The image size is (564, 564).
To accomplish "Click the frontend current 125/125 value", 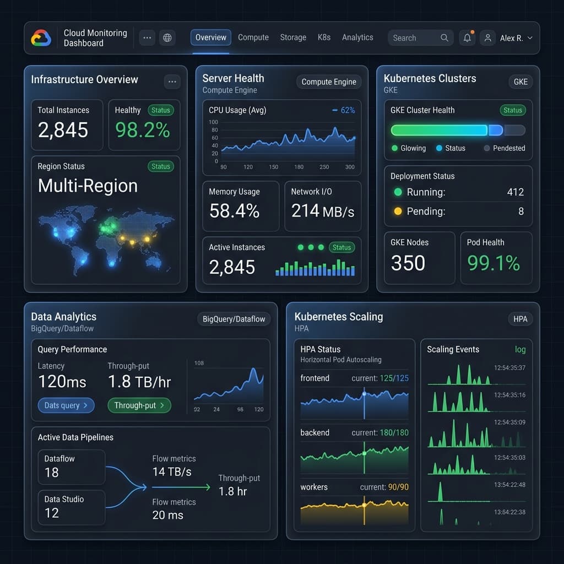I will click(394, 378).
